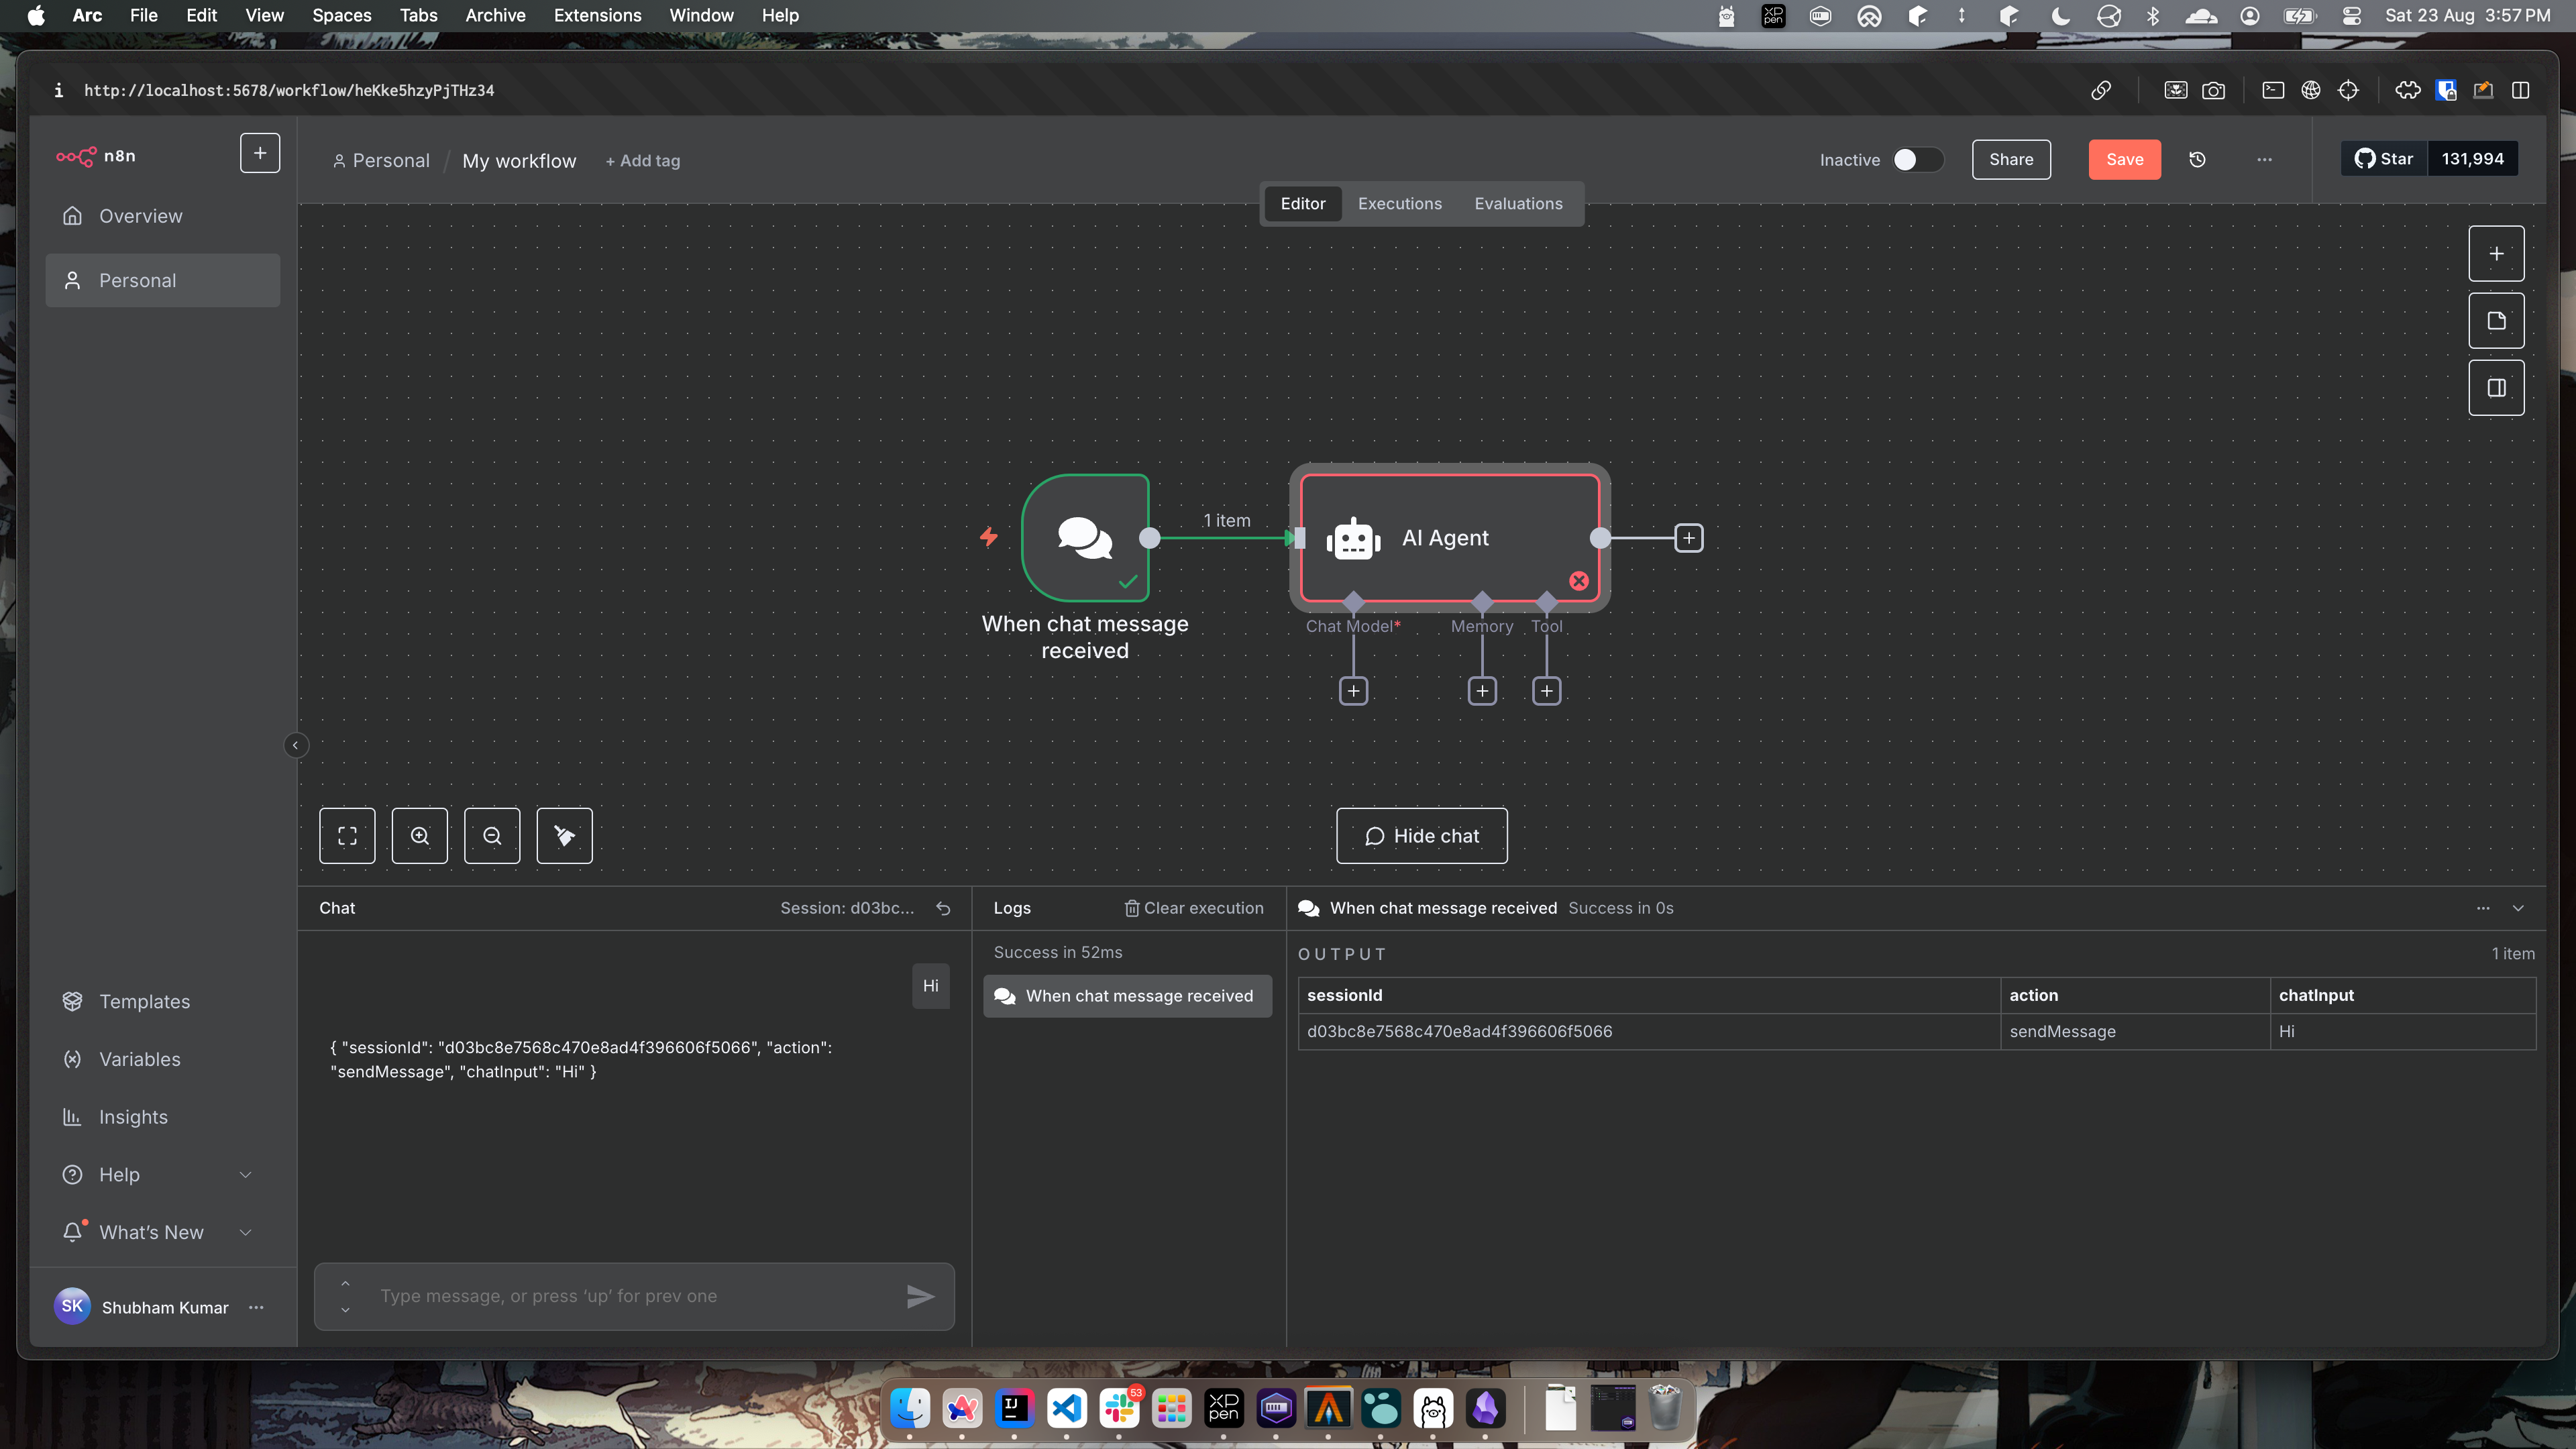Screen dimensions: 2576x1449
Task: Reset the chat session with the undo icon
Action: [x=943, y=908]
